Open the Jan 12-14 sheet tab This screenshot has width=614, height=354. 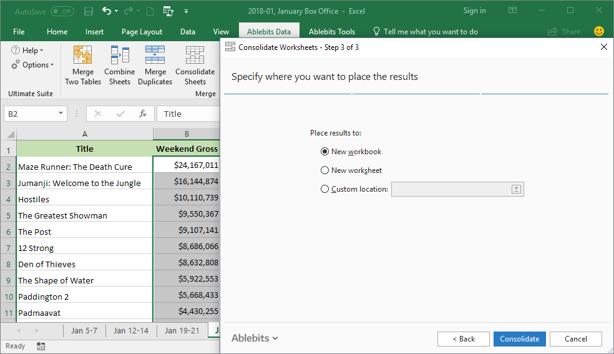coord(131,330)
